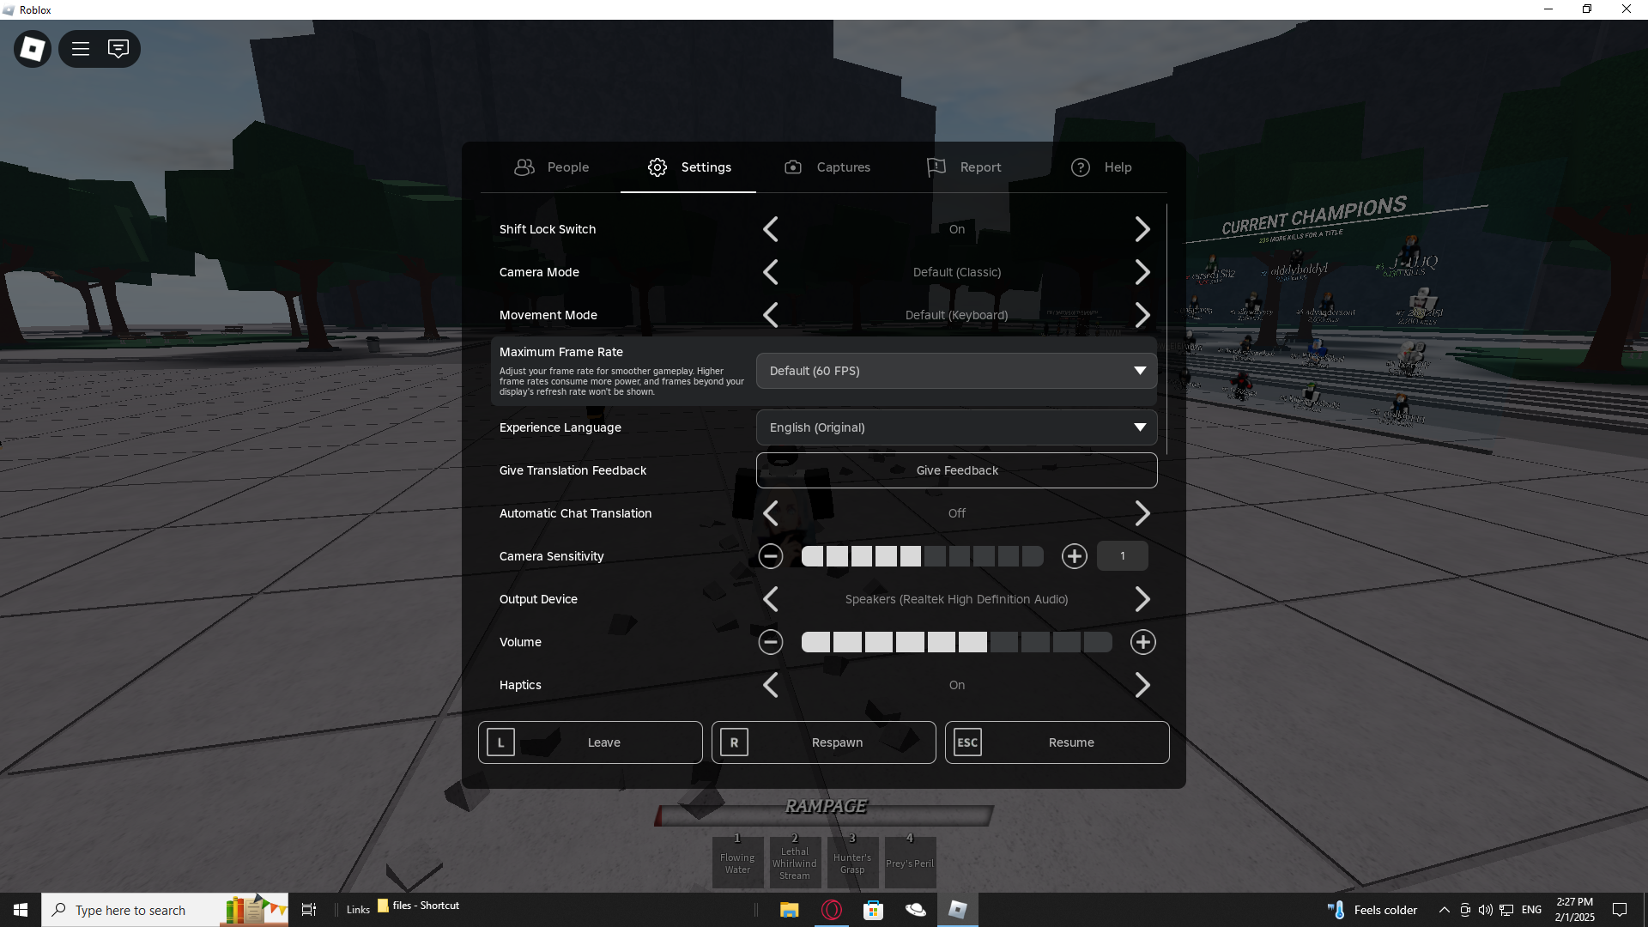
Task: Open File Explorer from the taskbar
Action: (x=789, y=910)
